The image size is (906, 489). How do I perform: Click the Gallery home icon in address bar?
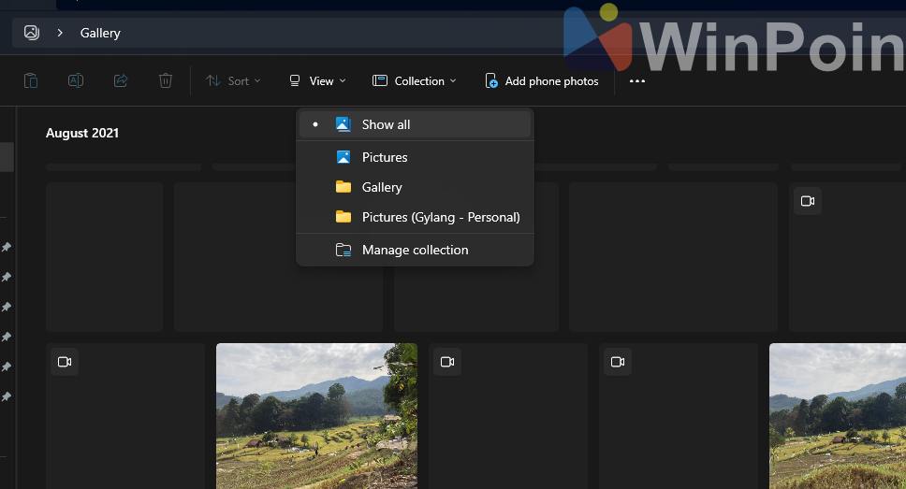coord(32,33)
